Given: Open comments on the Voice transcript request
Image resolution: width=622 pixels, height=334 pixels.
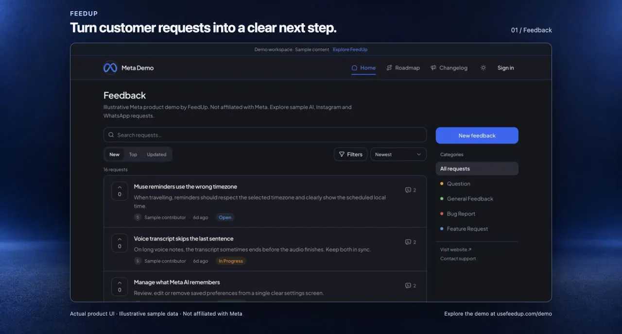Looking at the screenshot, I should coord(411,242).
